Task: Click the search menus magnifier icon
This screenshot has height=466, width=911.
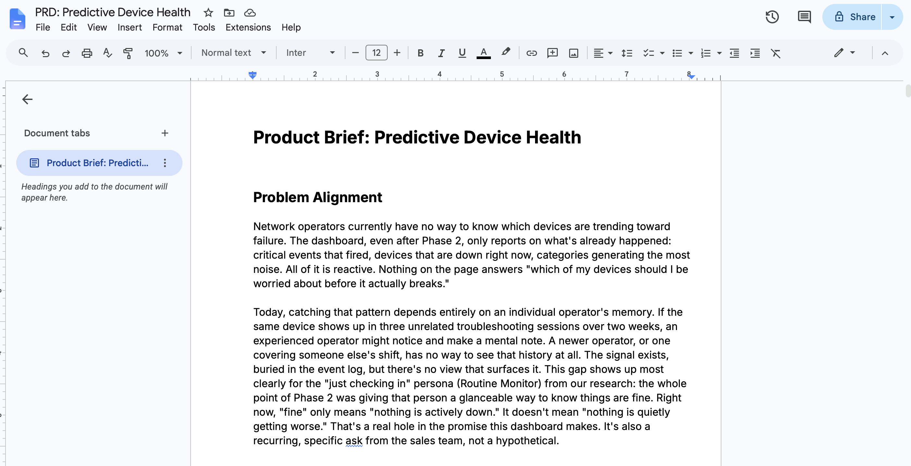Action: pyautogui.click(x=23, y=53)
